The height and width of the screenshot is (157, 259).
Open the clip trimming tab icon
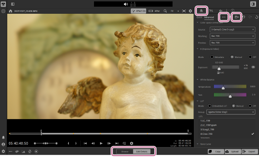[221, 11]
